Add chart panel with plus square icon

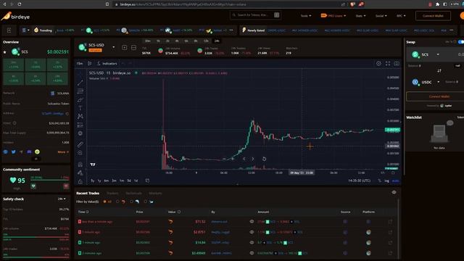(124, 47)
